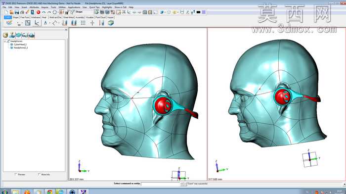Click the New file icon
This screenshot has height=194, width=346.
[6, 12]
